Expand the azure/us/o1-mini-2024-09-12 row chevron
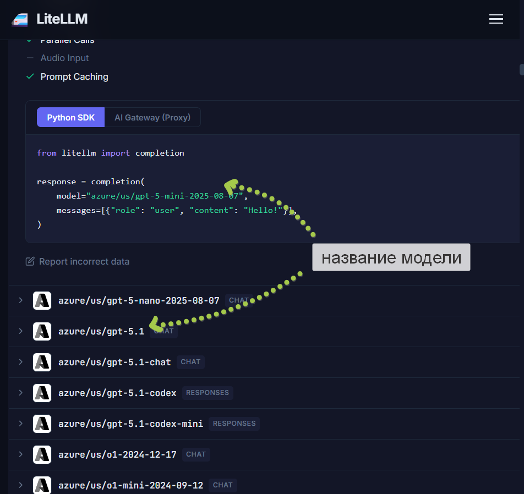The width and height of the screenshot is (524, 494). coord(21,485)
